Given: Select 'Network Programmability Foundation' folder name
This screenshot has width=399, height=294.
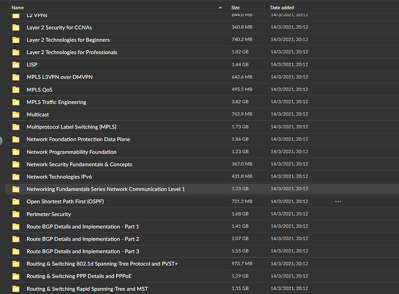Looking at the screenshot, I should pyautogui.click(x=71, y=152).
